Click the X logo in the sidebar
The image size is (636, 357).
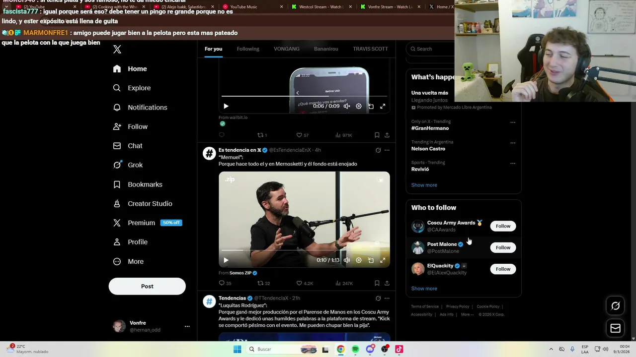coord(117,49)
